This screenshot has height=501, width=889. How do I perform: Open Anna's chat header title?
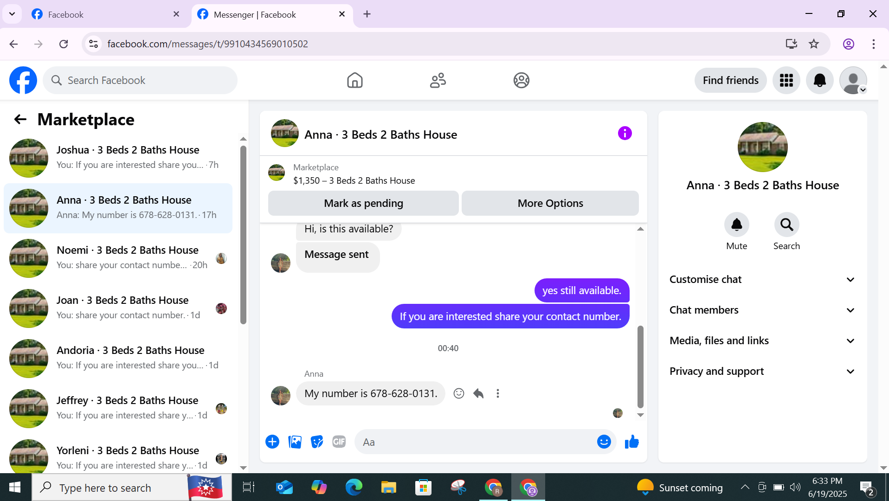(x=380, y=135)
